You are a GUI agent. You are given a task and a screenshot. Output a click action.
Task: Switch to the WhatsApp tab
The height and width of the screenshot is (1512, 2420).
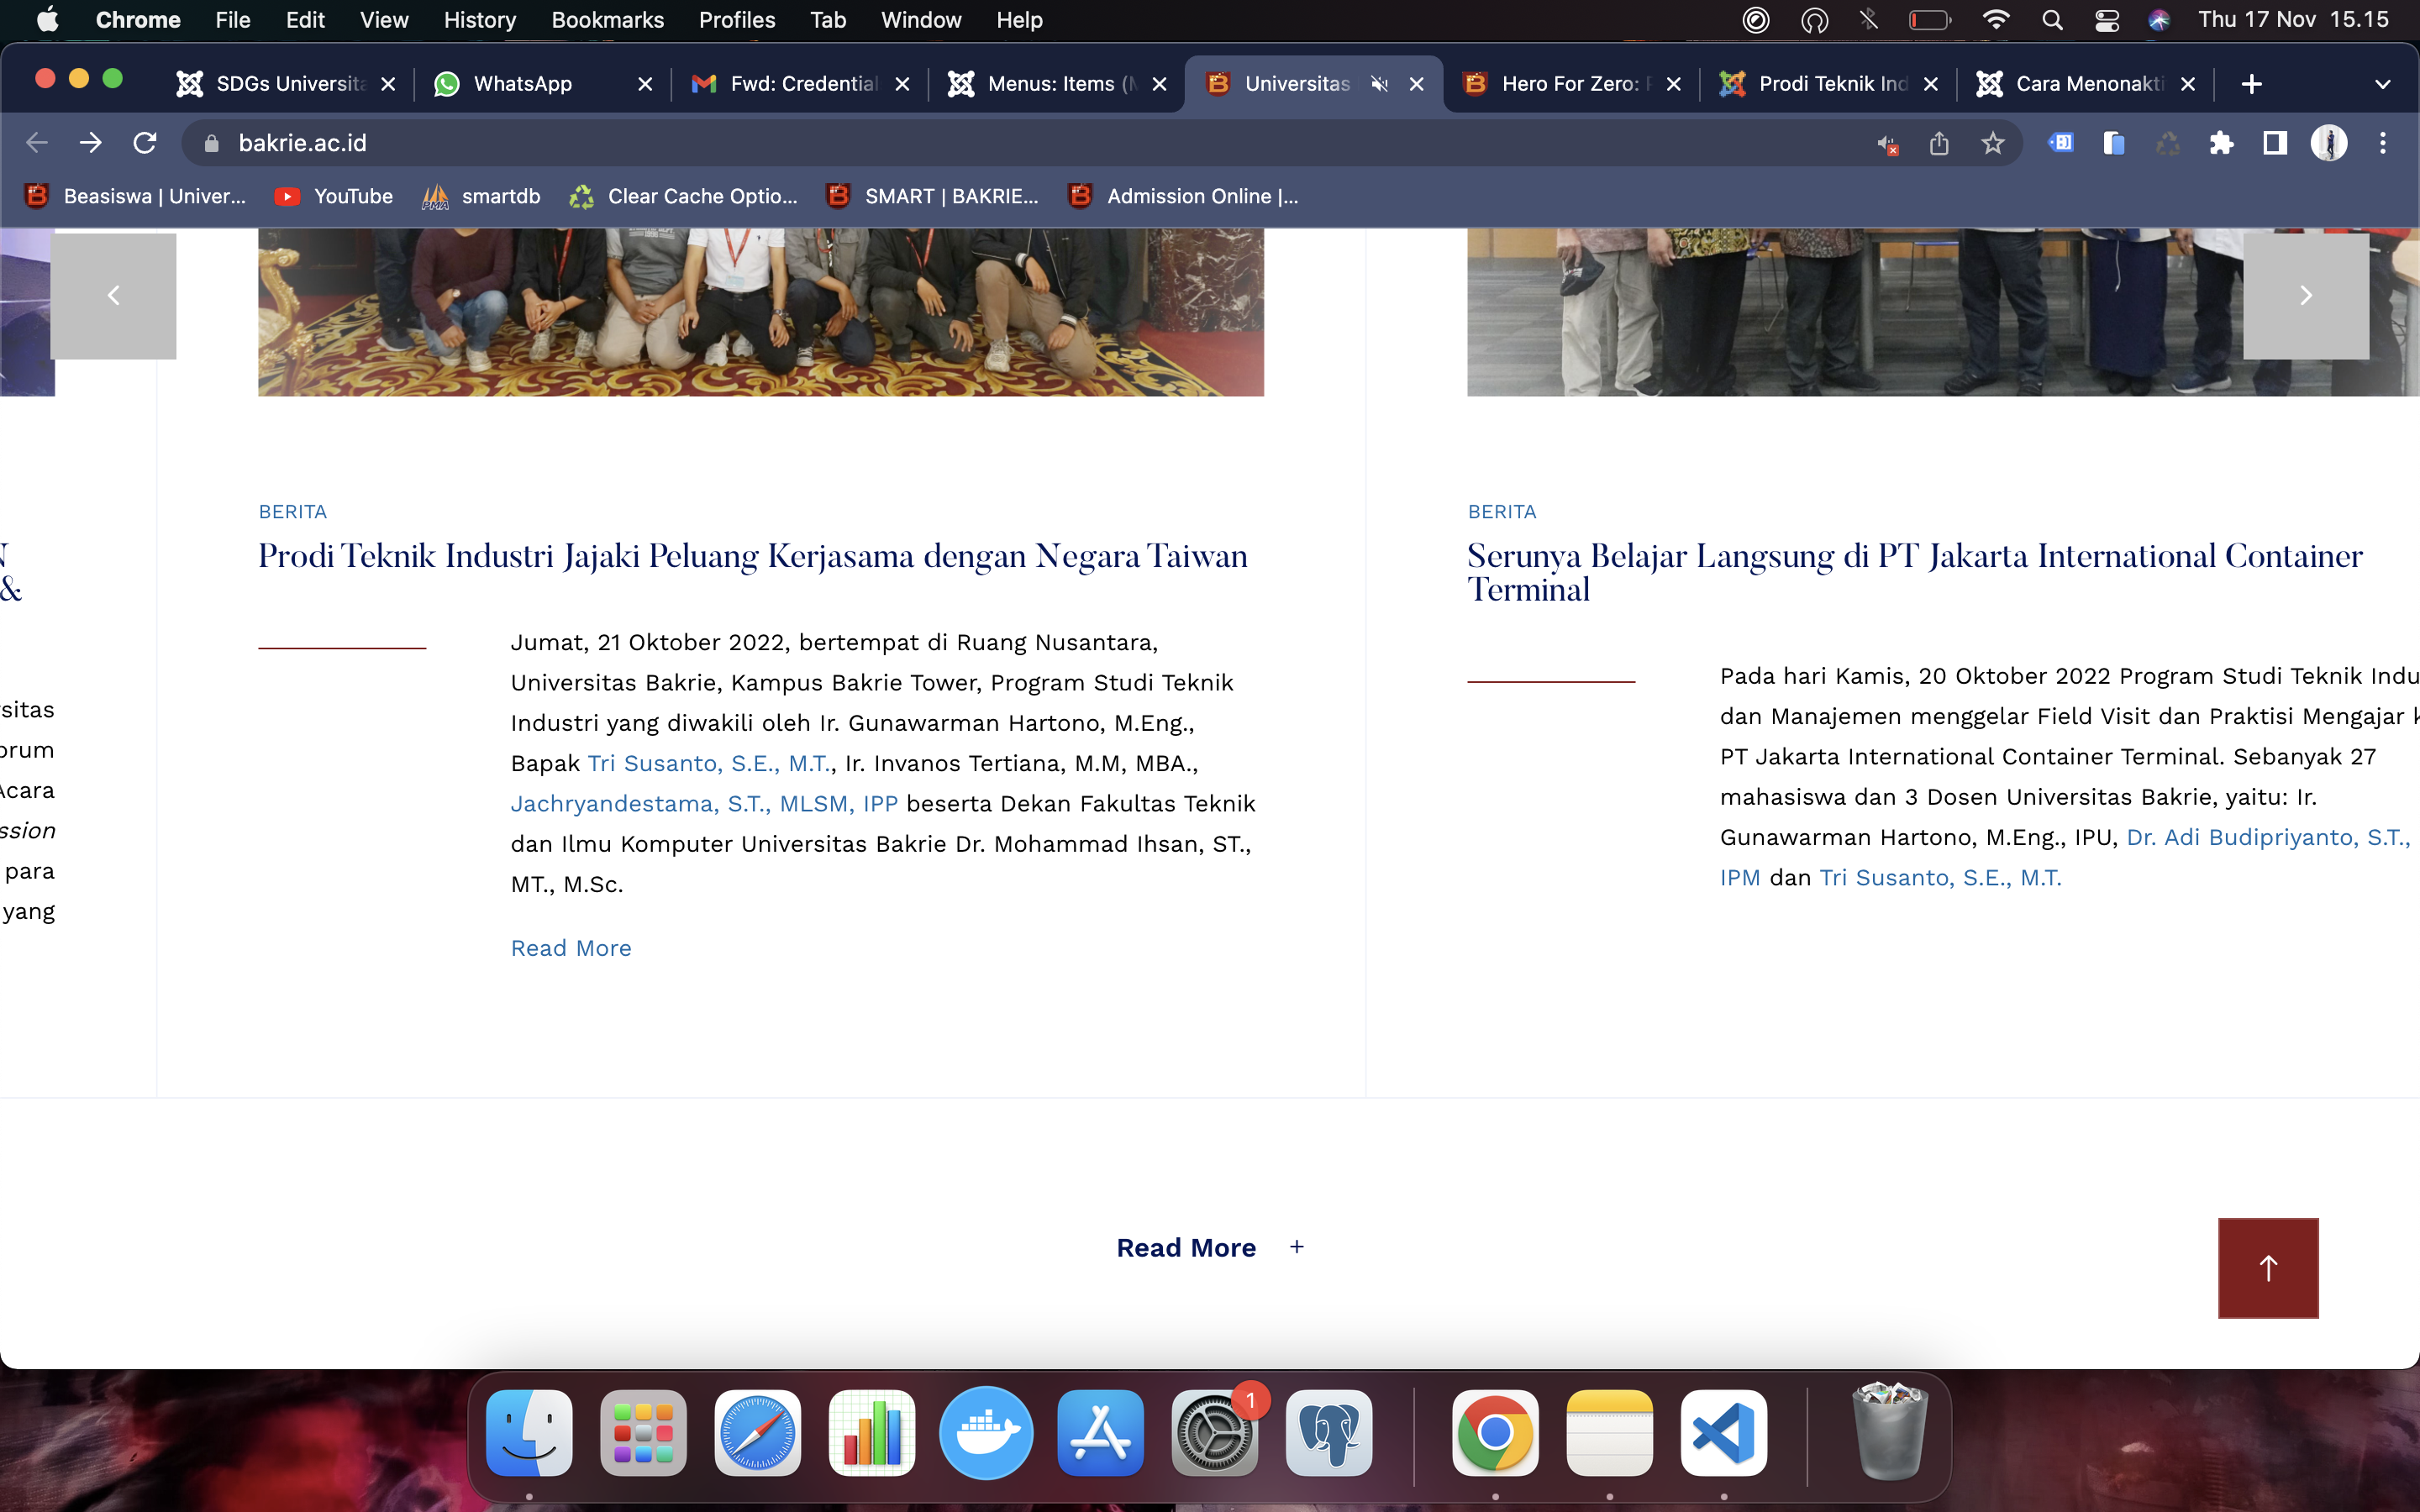[x=522, y=84]
